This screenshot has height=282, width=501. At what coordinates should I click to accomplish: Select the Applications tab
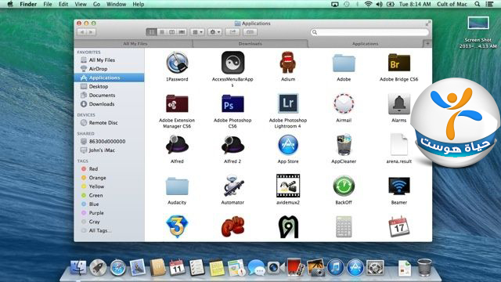(x=366, y=44)
